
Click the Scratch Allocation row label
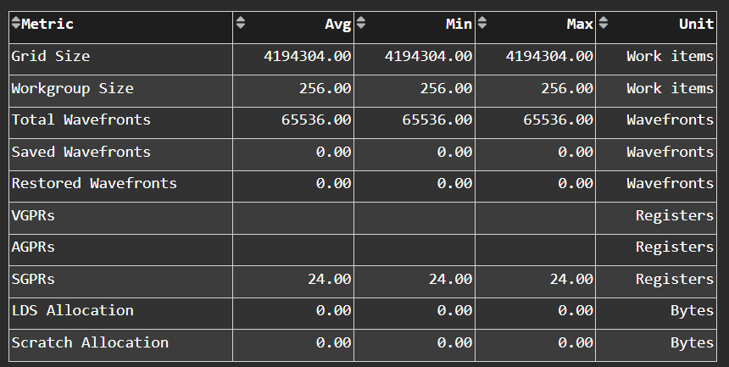pos(89,342)
